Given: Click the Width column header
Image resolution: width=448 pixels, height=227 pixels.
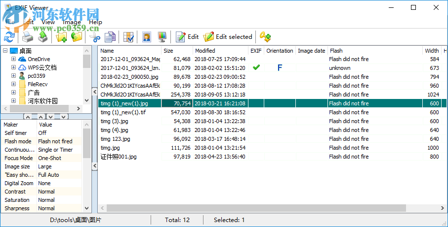Looking at the screenshot, I should point(432,51).
